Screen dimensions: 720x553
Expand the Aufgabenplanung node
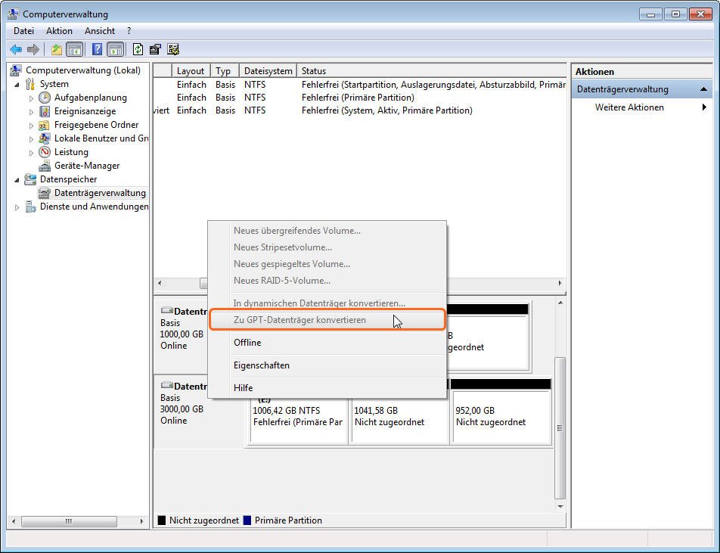point(31,98)
